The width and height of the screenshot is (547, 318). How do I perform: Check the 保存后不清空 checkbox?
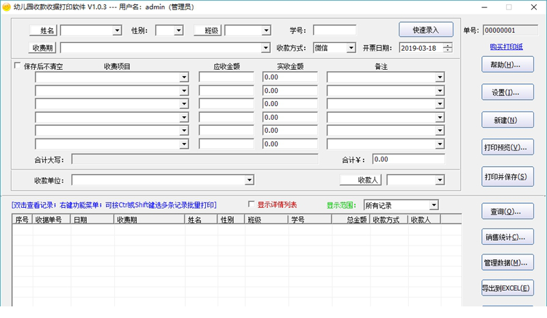tap(18, 66)
